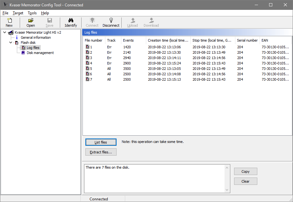Select Disk management in the tree
The height and width of the screenshot is (202, 293).
coord(40,53)
